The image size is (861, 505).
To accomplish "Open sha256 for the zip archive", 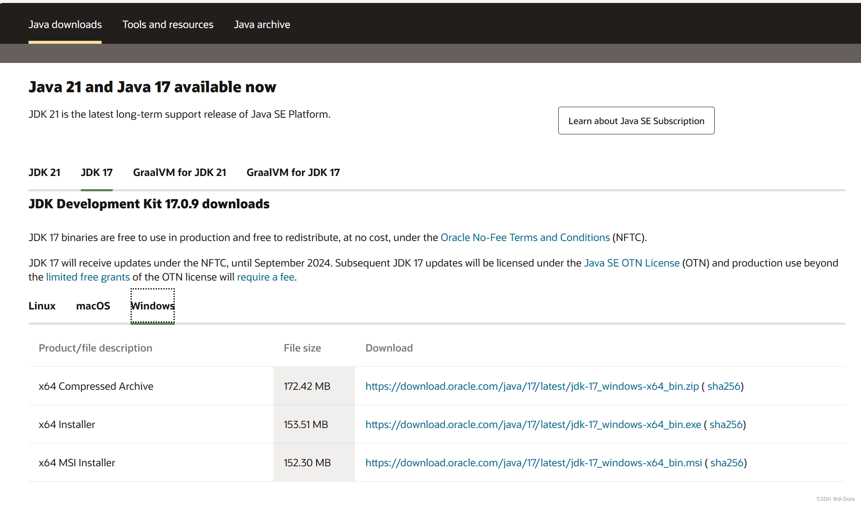I will 724,386.
